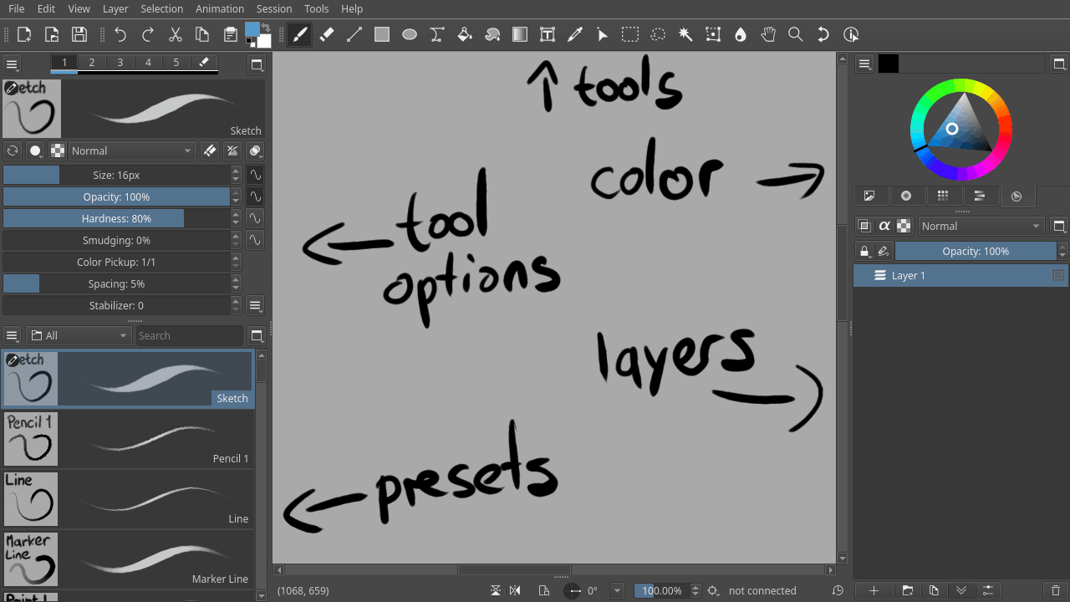Paste from clipboard icon

[231, 34]
